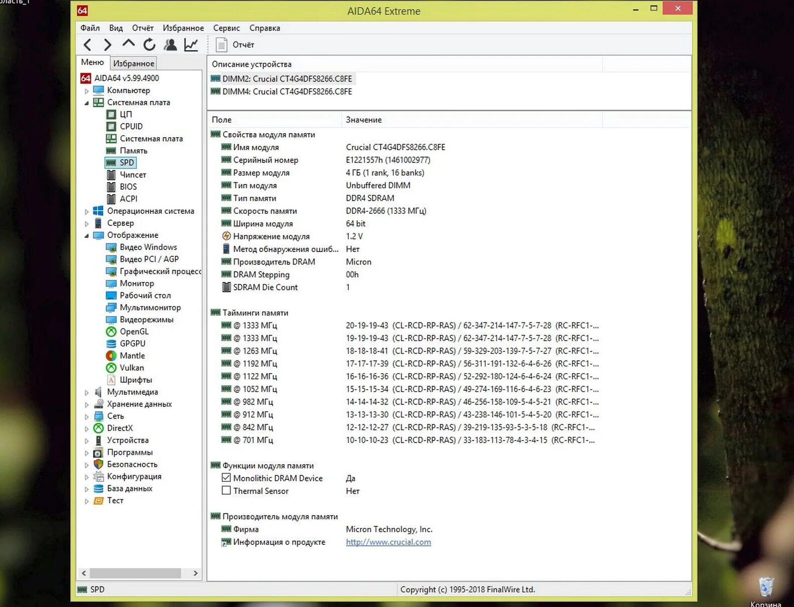Click the Безопасность shield icon
Screen dimensions: 794x607
point(99,464)
